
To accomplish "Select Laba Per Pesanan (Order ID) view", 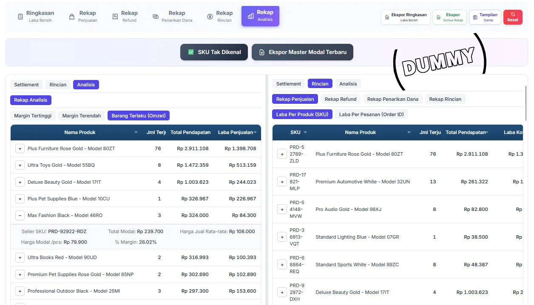I will (x=371, y=114).
